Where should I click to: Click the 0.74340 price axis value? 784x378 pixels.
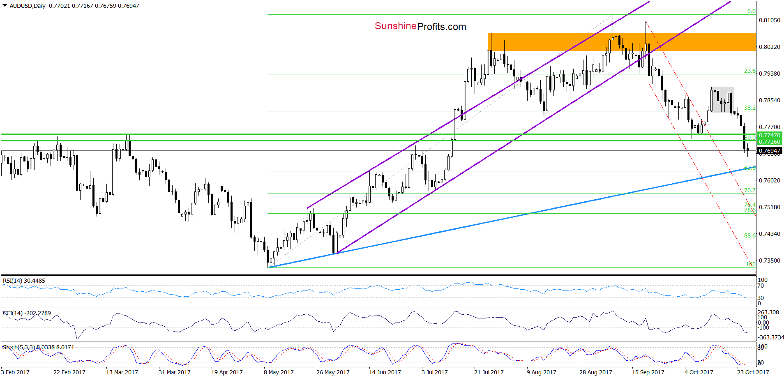(x=769, y=234)
